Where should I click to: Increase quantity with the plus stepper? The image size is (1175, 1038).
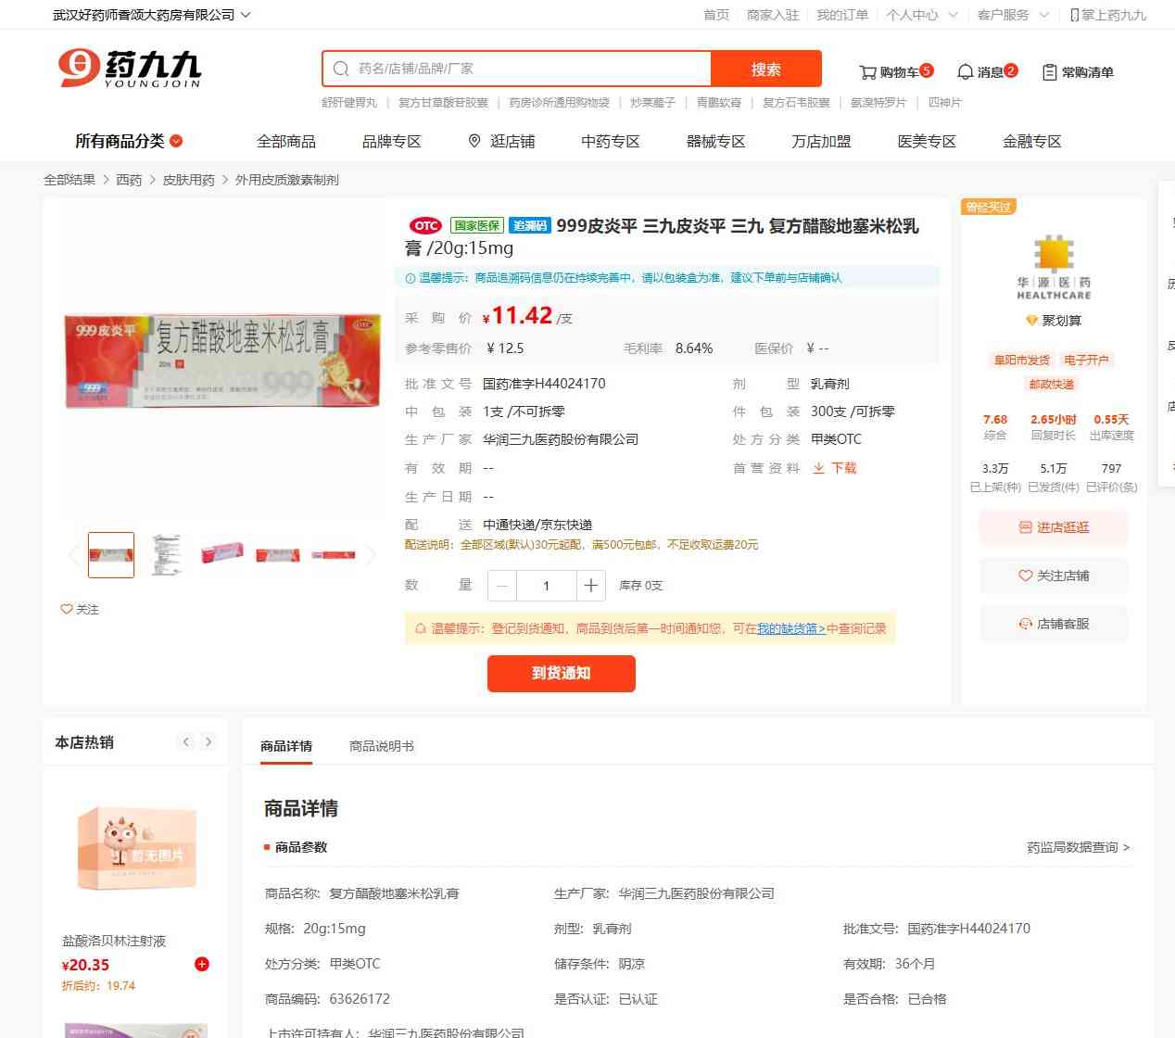point(590,586)
